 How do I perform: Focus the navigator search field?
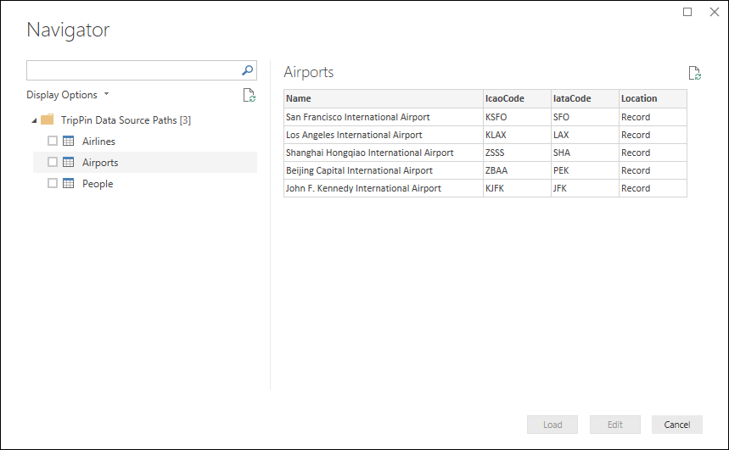coord(133,70)
